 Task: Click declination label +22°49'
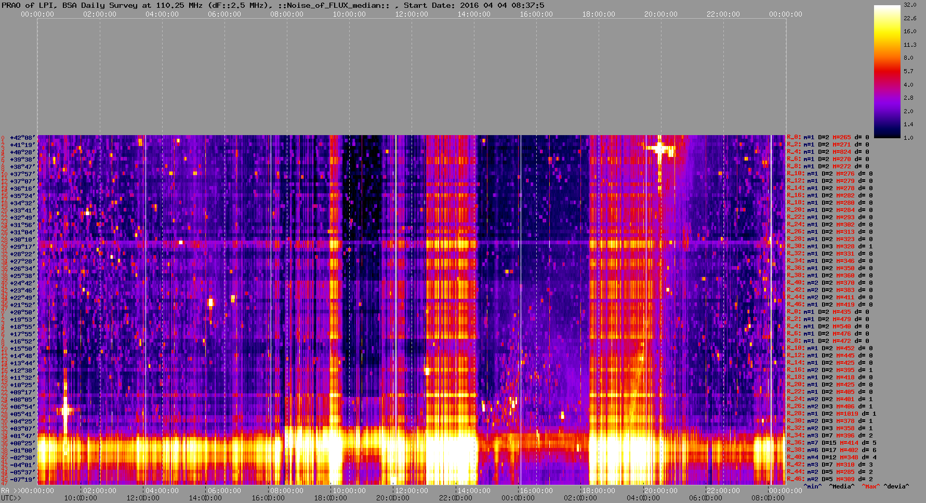23,298
